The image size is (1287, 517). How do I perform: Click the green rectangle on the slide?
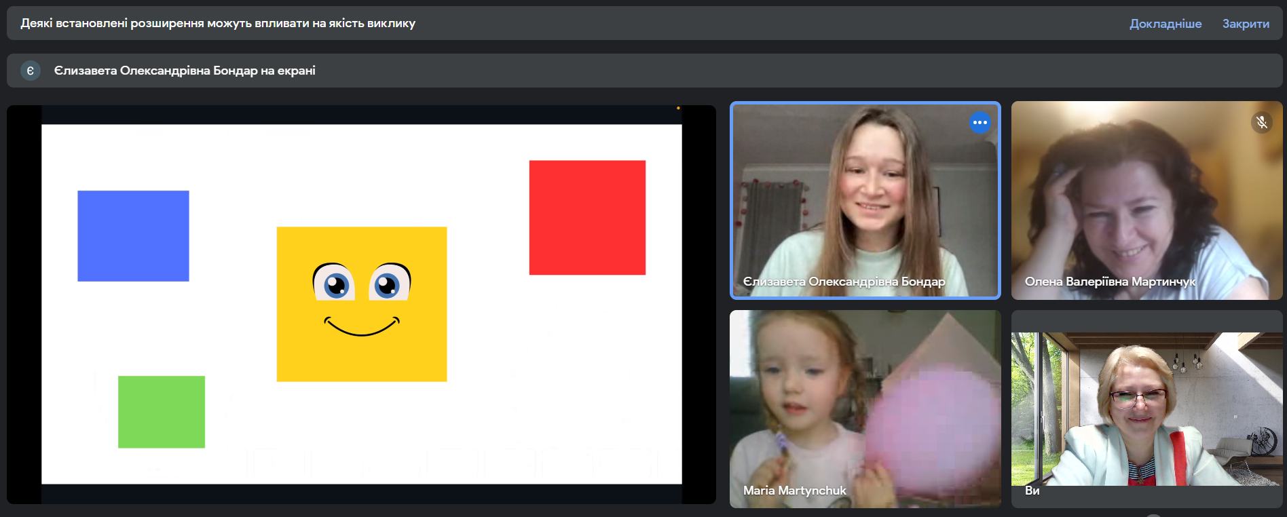(x=162, y=412)
